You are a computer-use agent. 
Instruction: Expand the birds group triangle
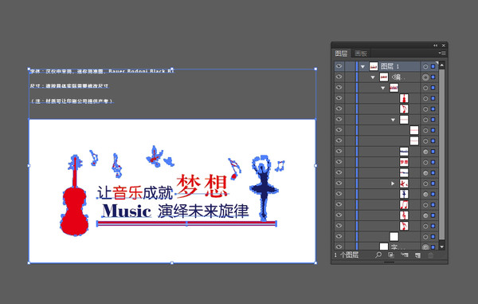(393, 184)
